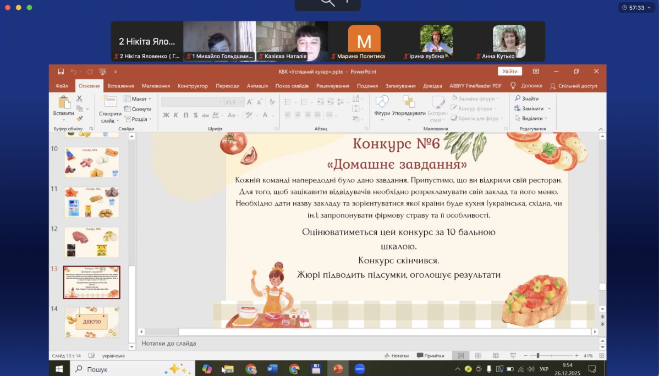Click the Share (Спільний доступ) button
659x376 pixels.
coord(574,86)
